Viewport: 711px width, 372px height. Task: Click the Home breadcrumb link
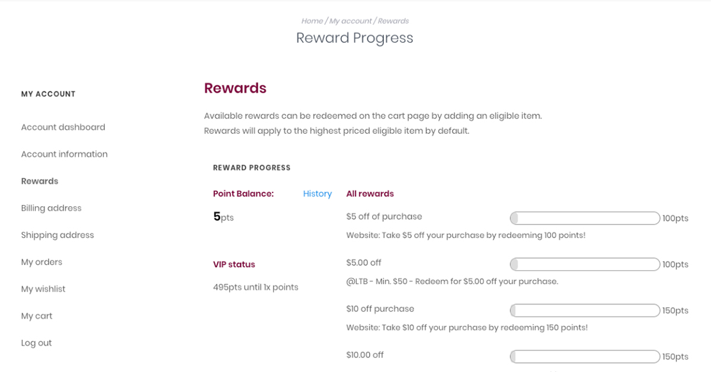(312, 21)
